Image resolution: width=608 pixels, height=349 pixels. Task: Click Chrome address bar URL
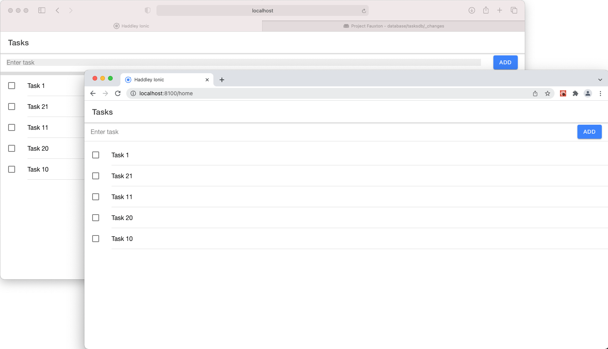point(166,93)
